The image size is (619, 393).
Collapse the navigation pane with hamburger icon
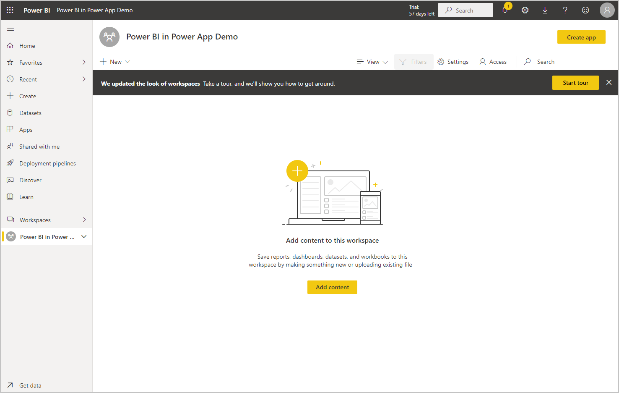click(x=10, y=29)
